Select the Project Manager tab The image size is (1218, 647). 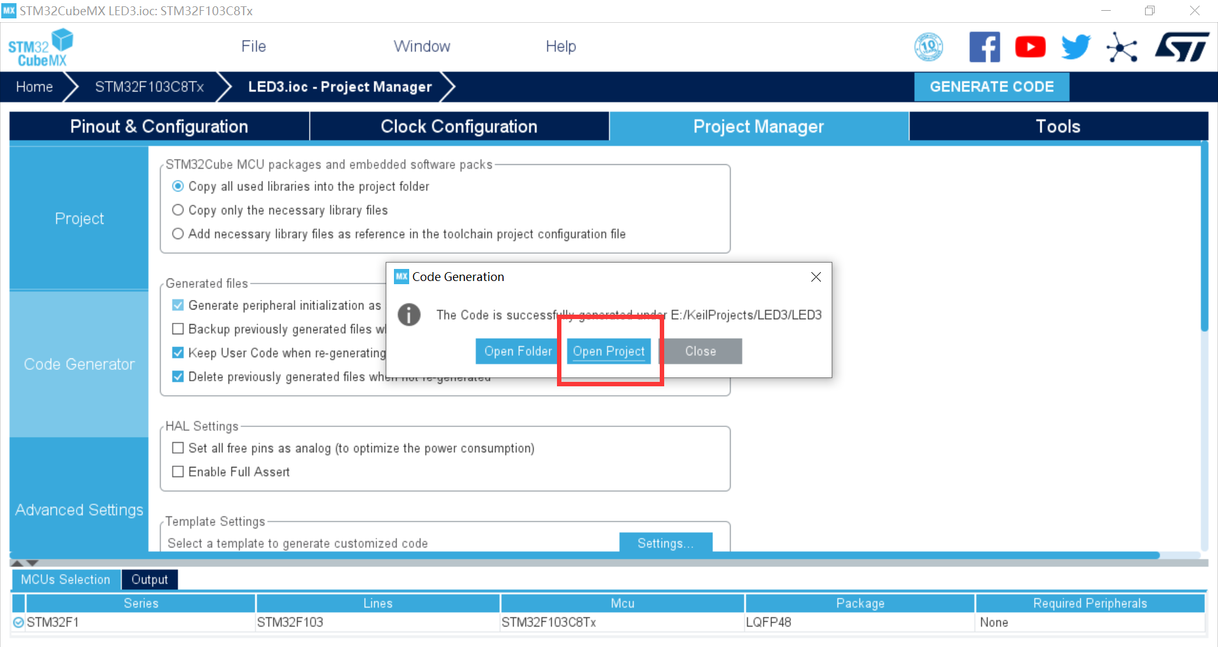759,126
